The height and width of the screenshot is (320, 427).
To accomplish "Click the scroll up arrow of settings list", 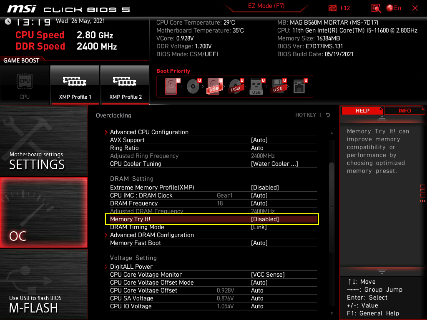I will point(332,133).
